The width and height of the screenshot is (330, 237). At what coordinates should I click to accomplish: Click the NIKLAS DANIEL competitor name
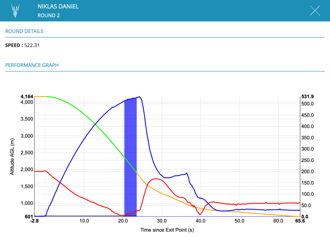coord(58,6)
